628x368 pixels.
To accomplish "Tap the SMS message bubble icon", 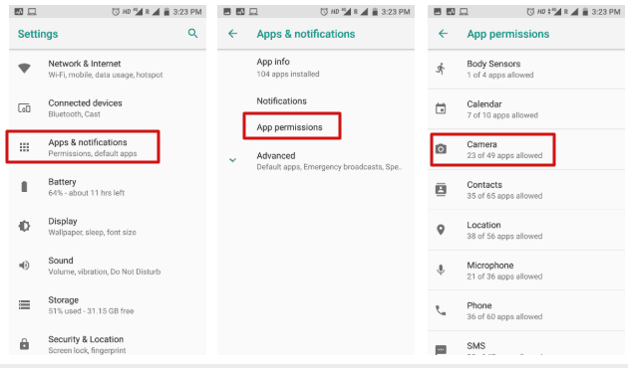I will [x=441, y=350].
